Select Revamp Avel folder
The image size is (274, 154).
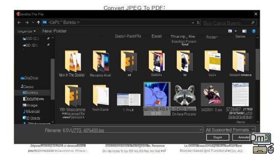(100, 64)
